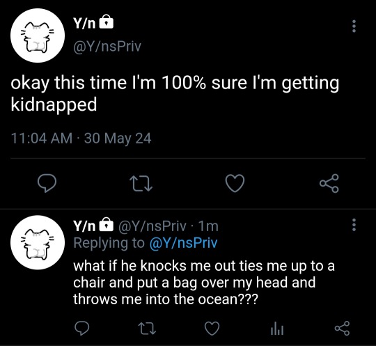Retweet the ocean reply tweet

(x=147, y=329)
